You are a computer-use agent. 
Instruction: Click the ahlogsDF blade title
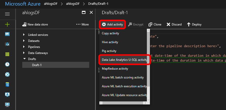coord(31,13)
